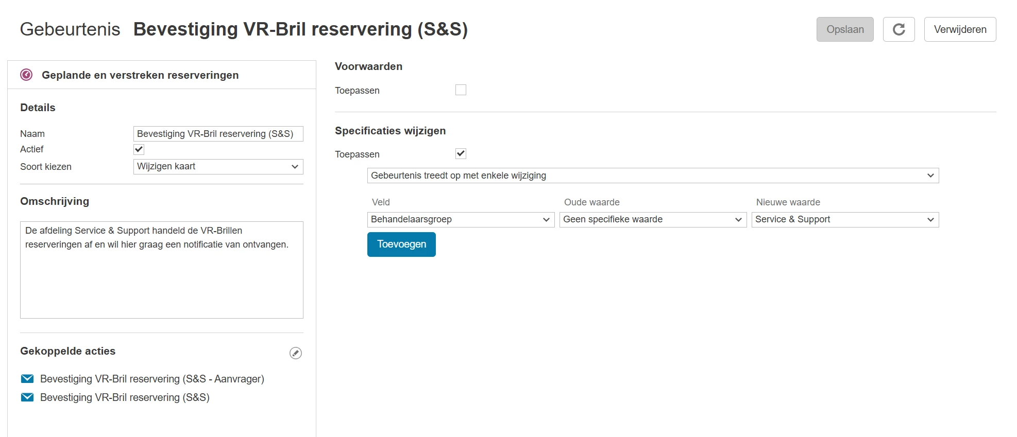Open linked action Bevestiging VR-Bril reservering (S&S - Aanvrager)
The height and width of the screenshot is (437, 1017).
click(x=152, y=379)
